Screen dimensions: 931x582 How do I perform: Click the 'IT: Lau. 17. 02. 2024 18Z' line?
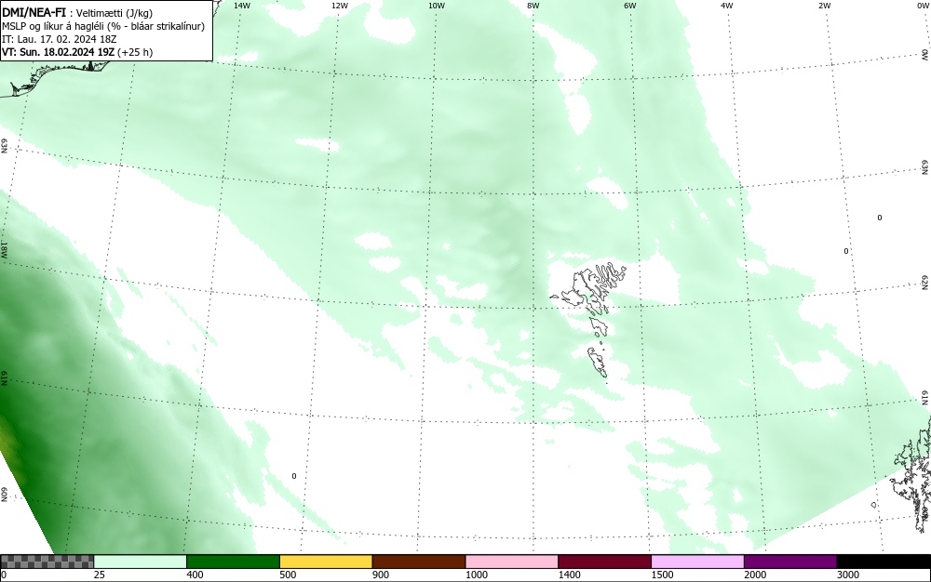pos(60,39)
